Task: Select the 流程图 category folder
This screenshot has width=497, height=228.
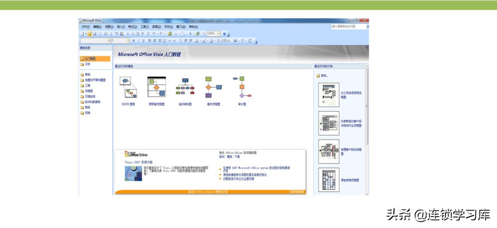Action: pyautogui.click(x=87, y=91)
